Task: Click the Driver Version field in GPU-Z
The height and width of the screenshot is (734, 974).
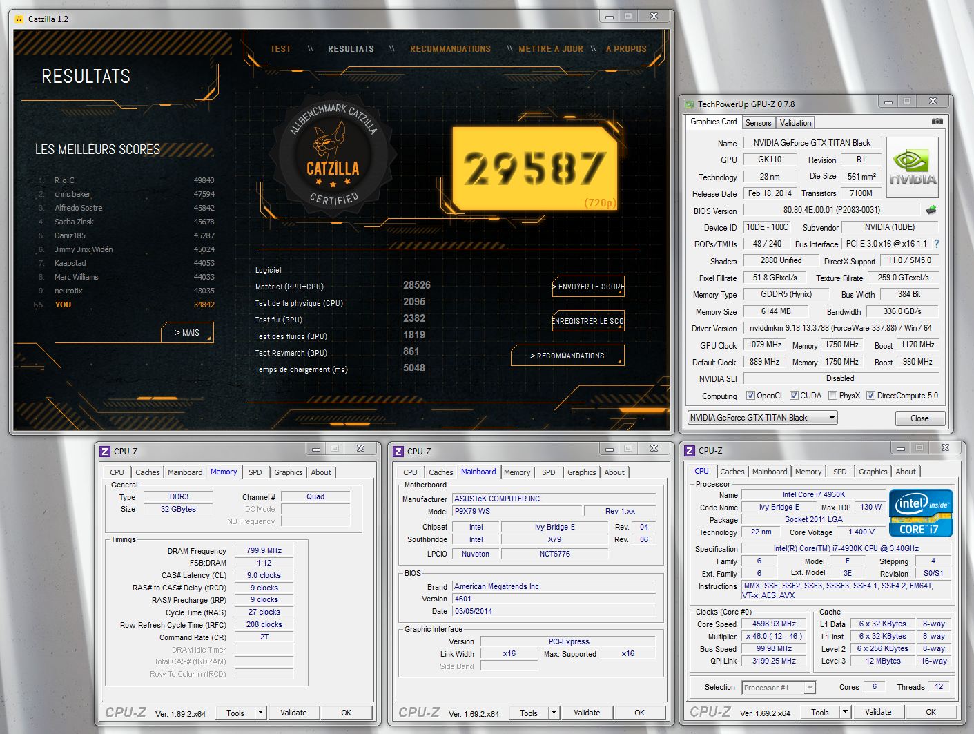Action: 841,328
